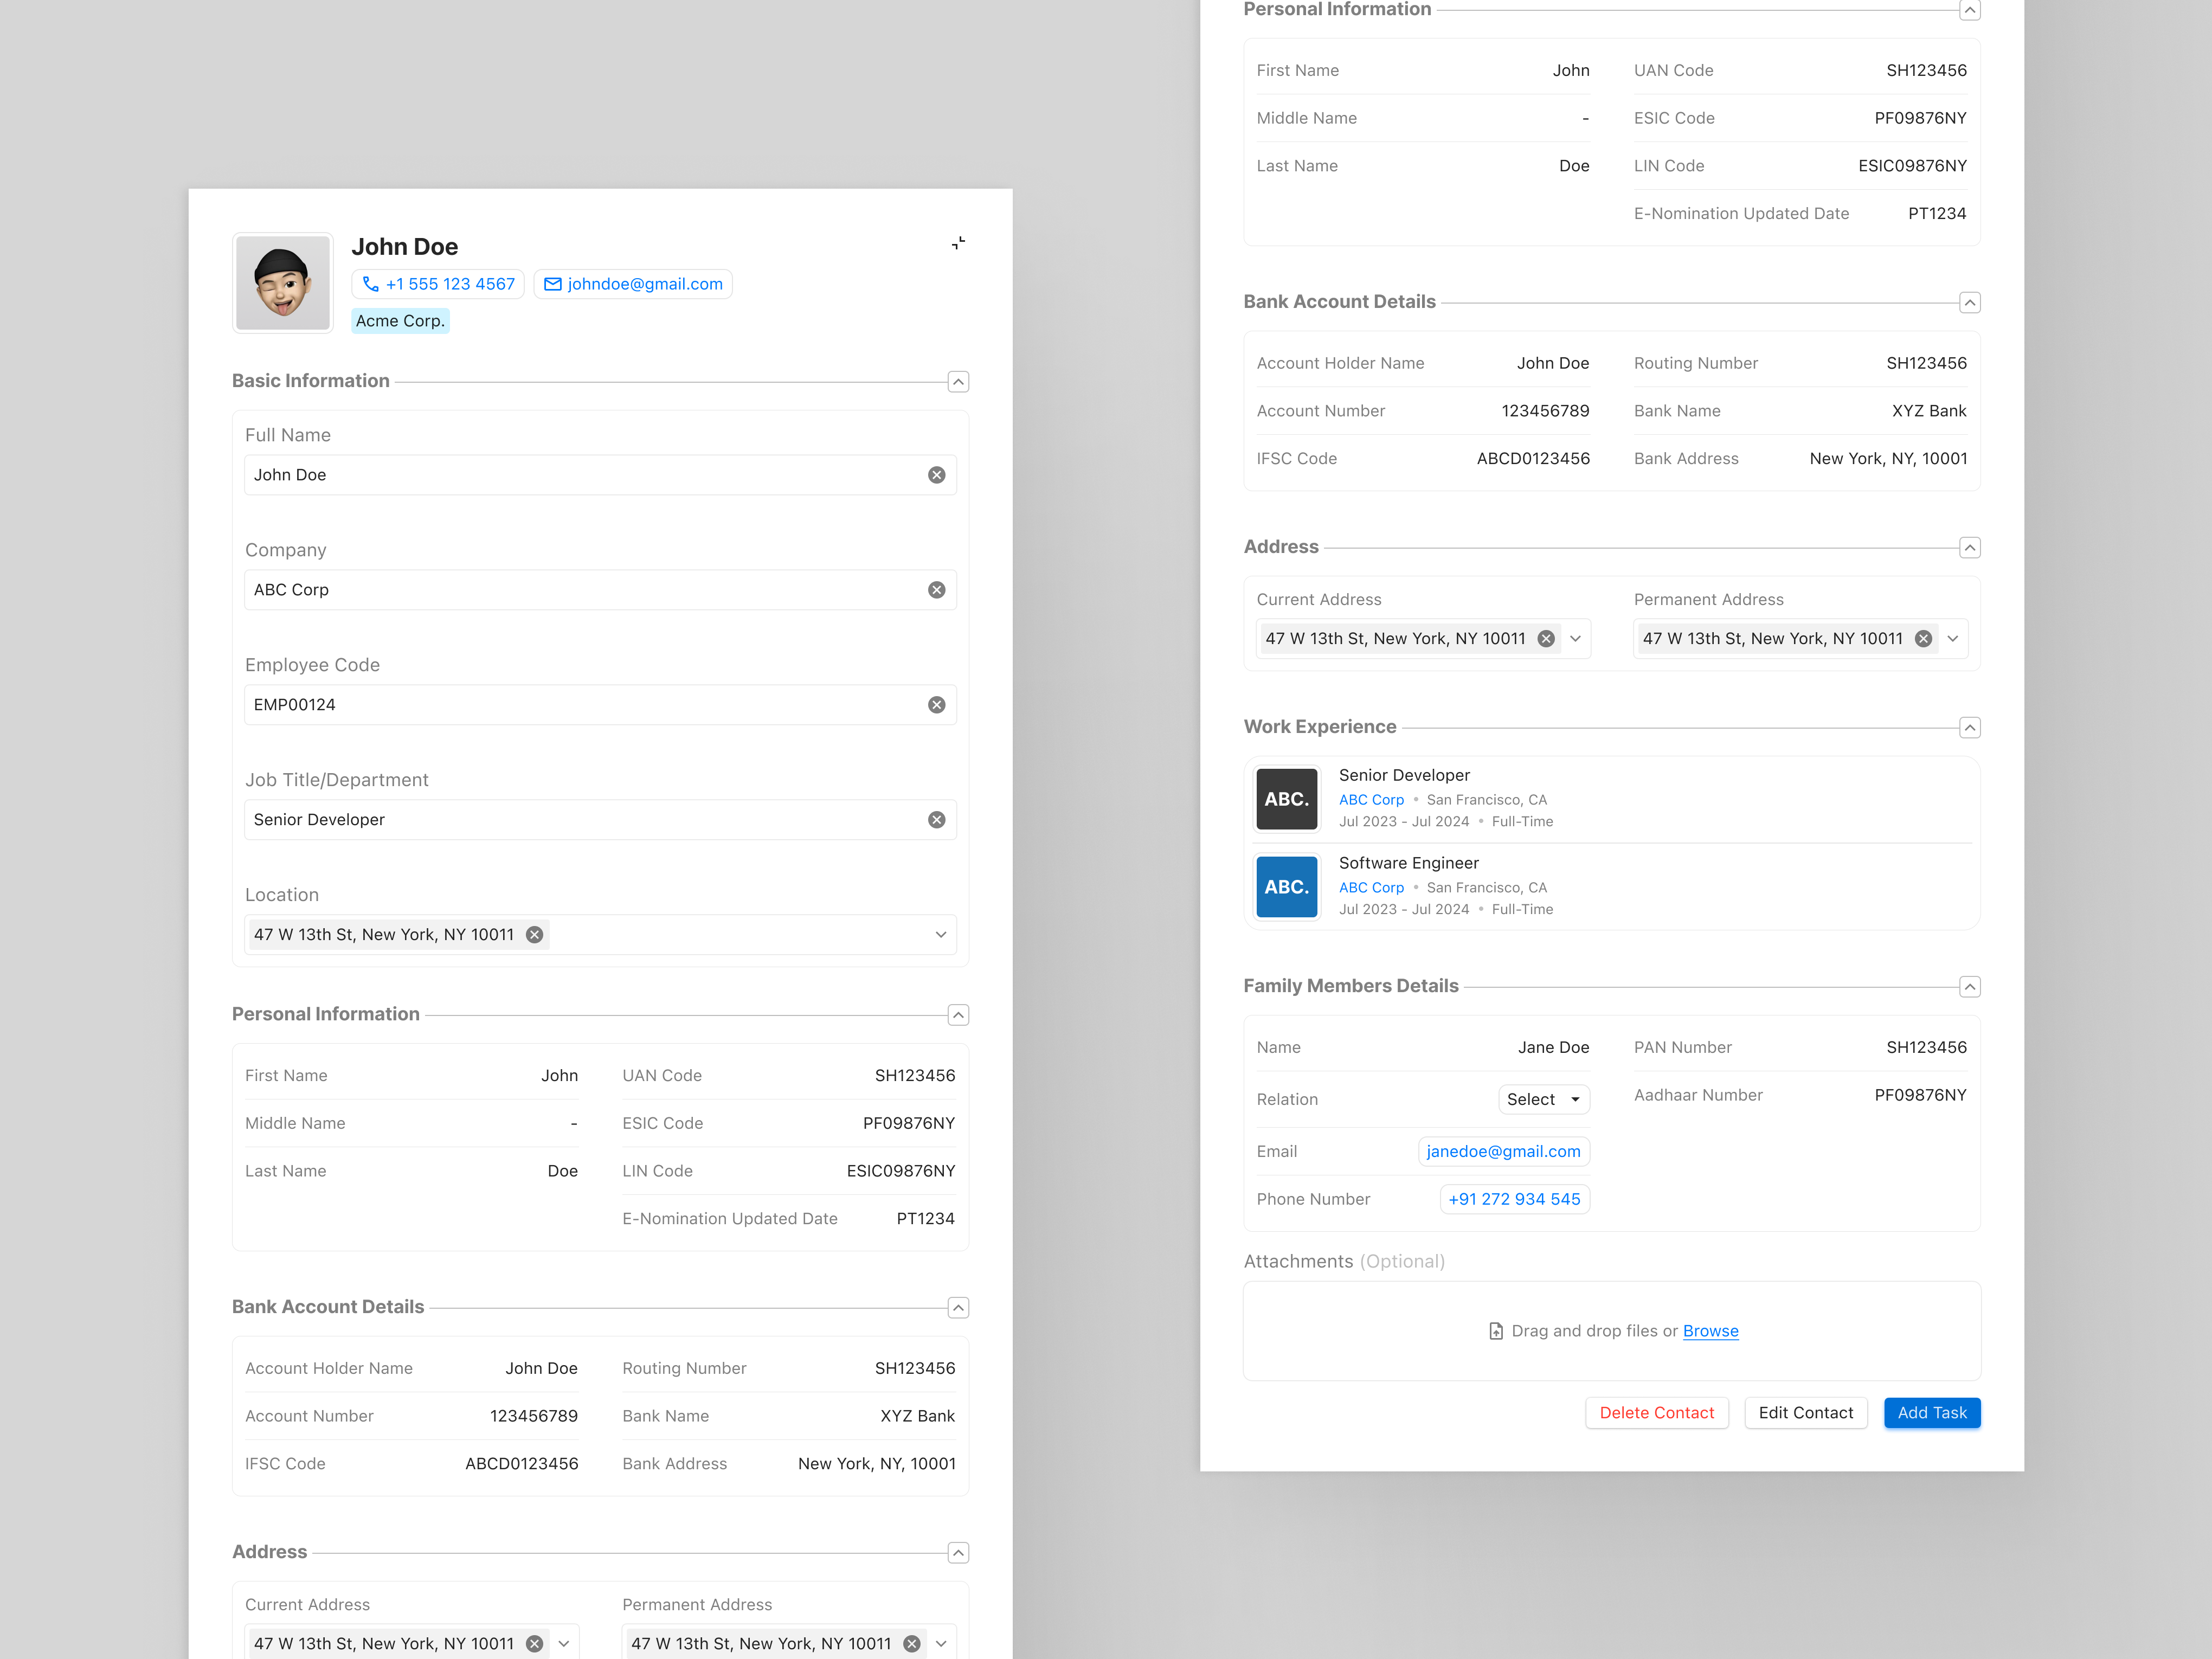
Task: Click the expand view icon at top right of card
Action: [957, 242]
